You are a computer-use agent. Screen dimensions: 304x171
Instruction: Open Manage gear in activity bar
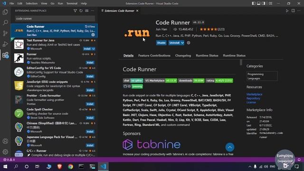pyautogui.click(x=5, y=152)
